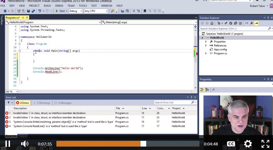Collapse the HelloWorld project node
The image size is (273, 150).
[202, 38]
